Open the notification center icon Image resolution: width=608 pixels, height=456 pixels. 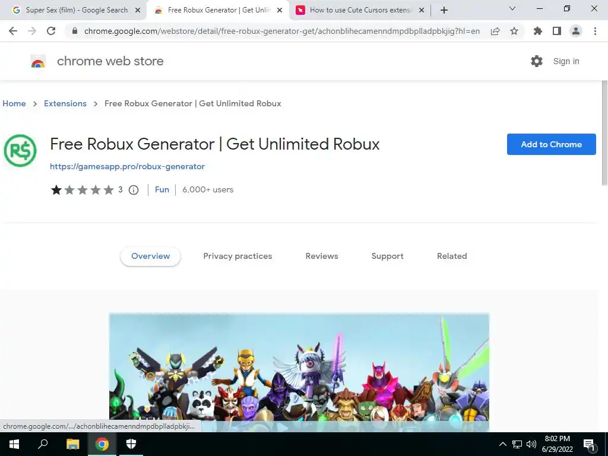click(x=589, y=444)
